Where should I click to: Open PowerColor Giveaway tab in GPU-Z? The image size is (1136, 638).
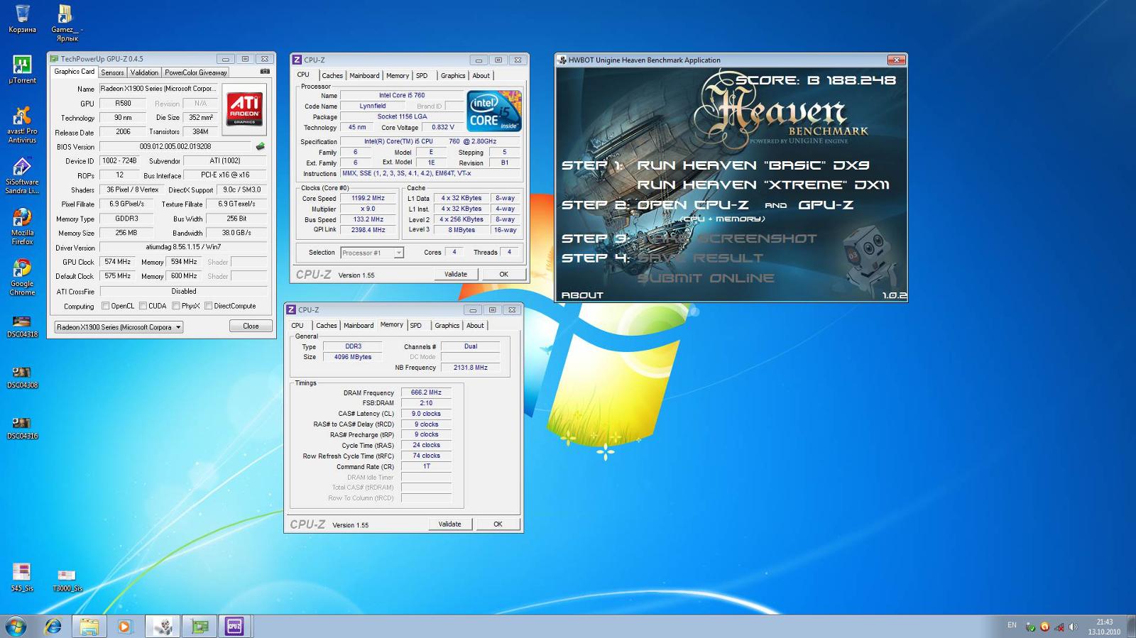(x=196, y=72)
